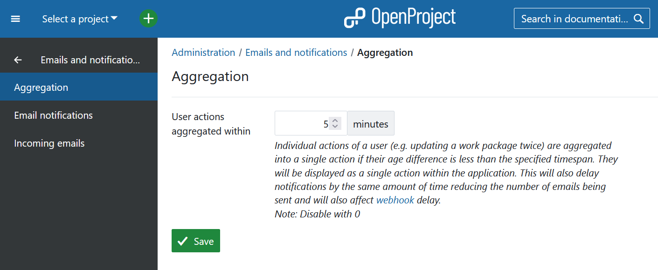This screenshot has height=270, width=658.
Task: Click the back arrow in the sidebar
Action: click(18, 60)
